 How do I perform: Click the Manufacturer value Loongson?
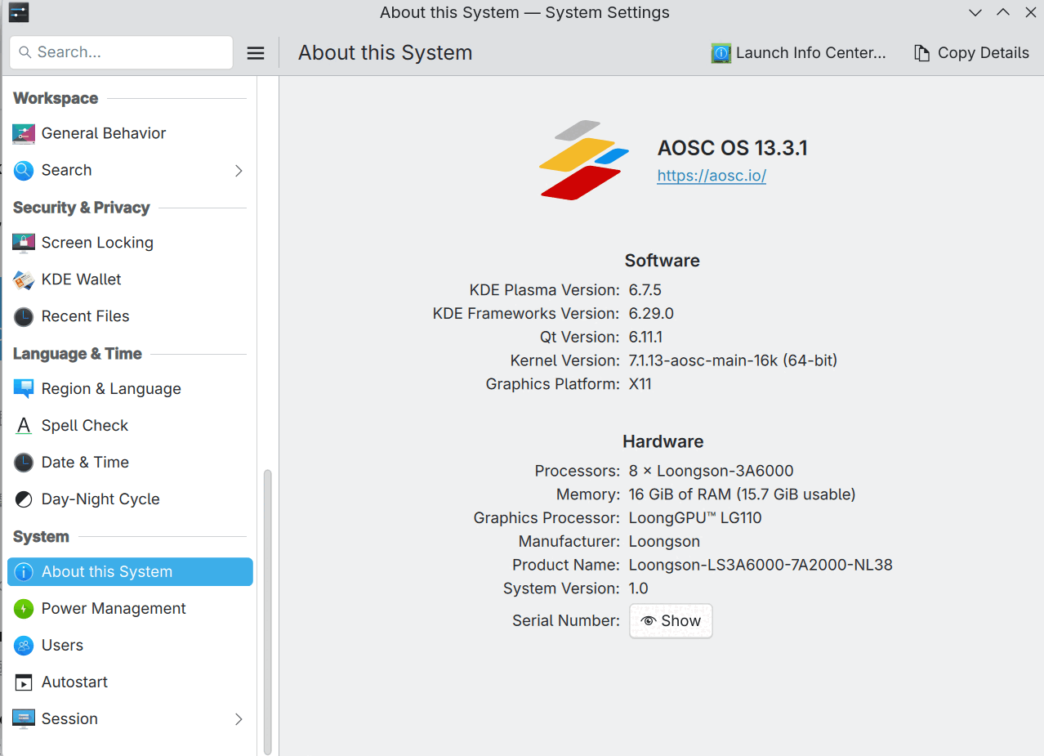(x=664, y=542)
